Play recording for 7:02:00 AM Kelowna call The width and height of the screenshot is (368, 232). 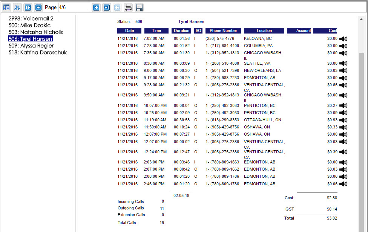(343, 39)
